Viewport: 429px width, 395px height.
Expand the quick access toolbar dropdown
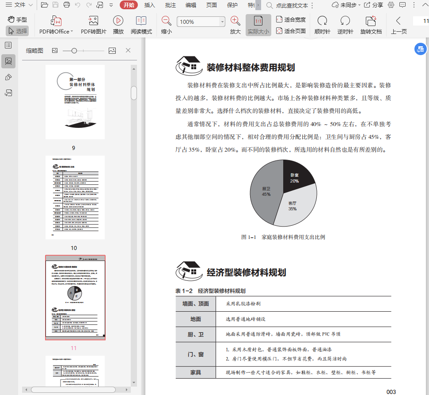point(111,5)
